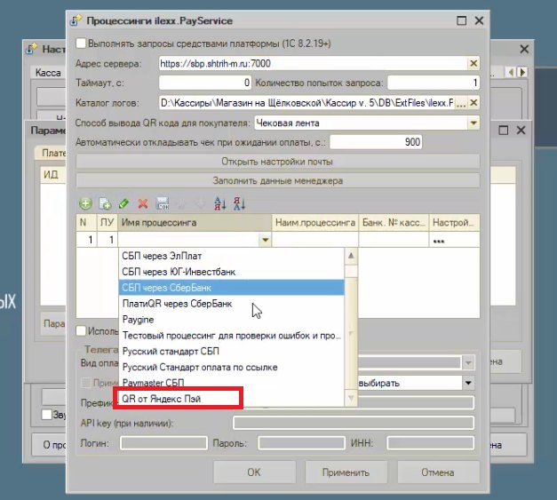Click the Банк. № касс column header

coord(394,223)
